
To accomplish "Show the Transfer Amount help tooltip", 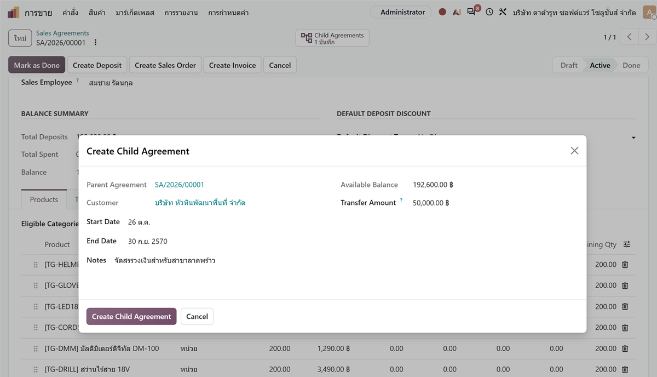I will click(401, 201).
